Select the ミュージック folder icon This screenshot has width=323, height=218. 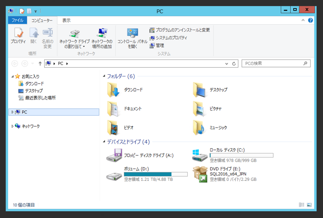[x=199, y=128]
